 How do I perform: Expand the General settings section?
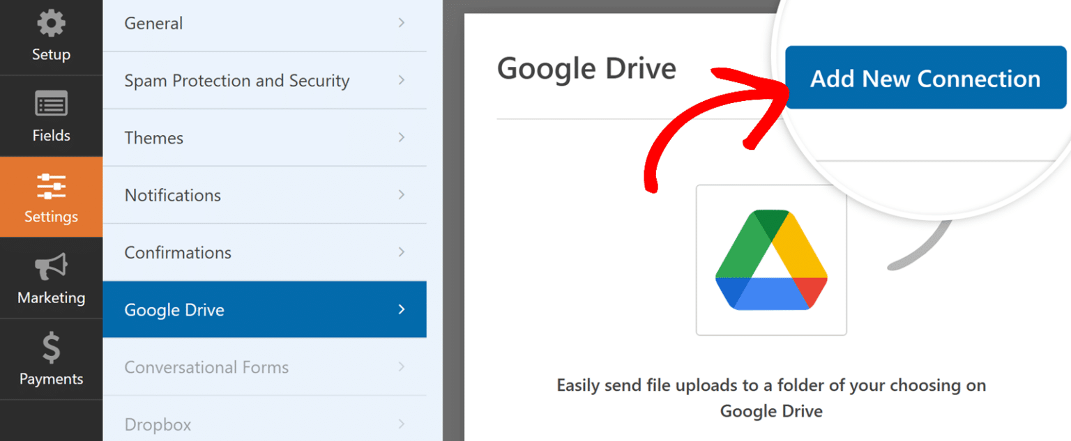265,23
